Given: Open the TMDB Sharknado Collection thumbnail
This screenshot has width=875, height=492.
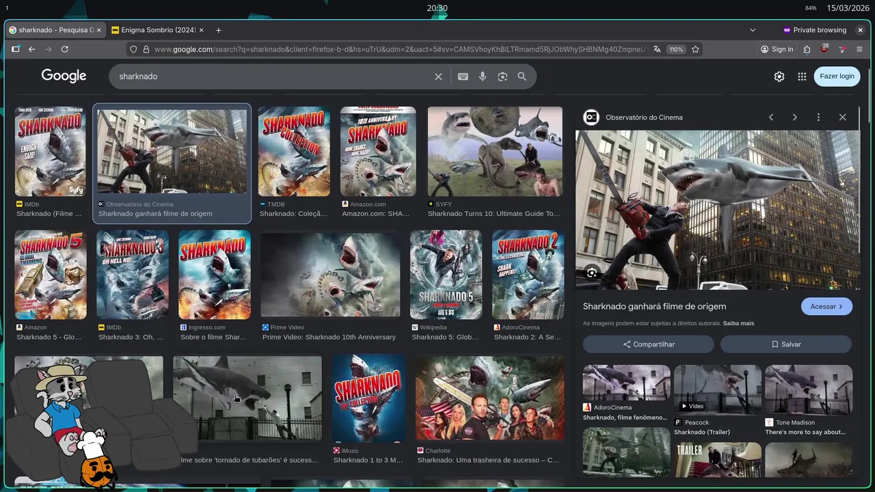Looking at the screenshot, I should [x=294, y=152].
